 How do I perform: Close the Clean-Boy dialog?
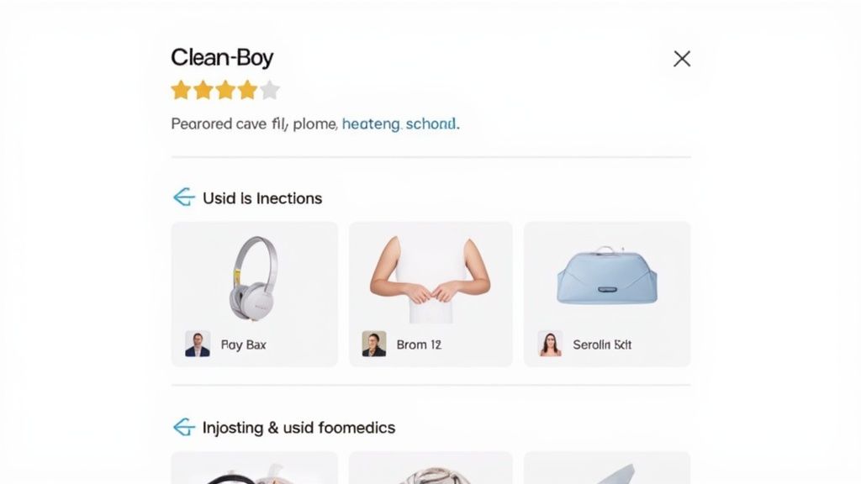pyautogui.click(x=681, y=59)
